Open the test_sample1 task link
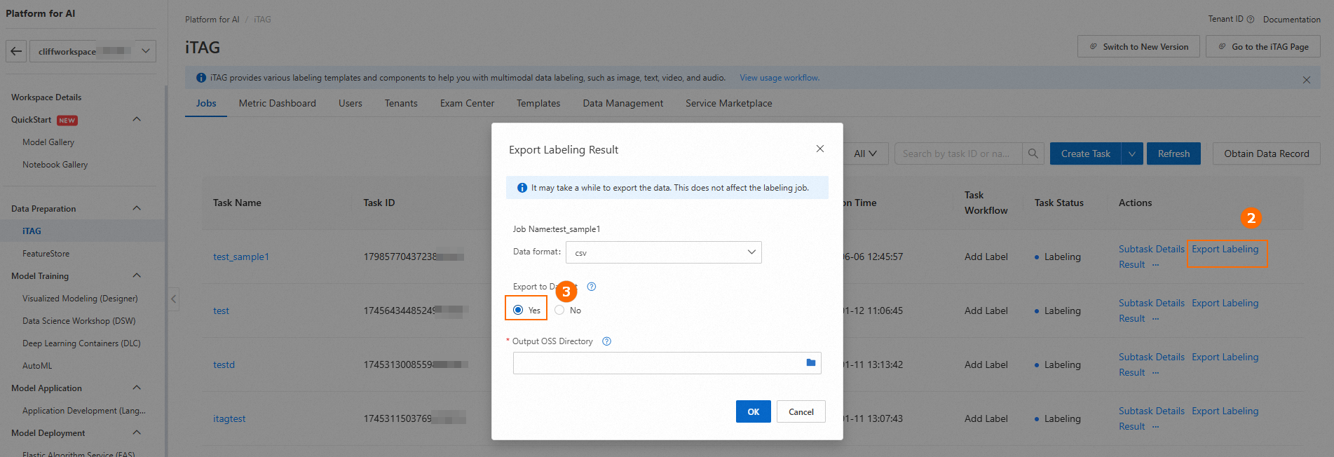The image size is (1334, 457). (241, 257)
